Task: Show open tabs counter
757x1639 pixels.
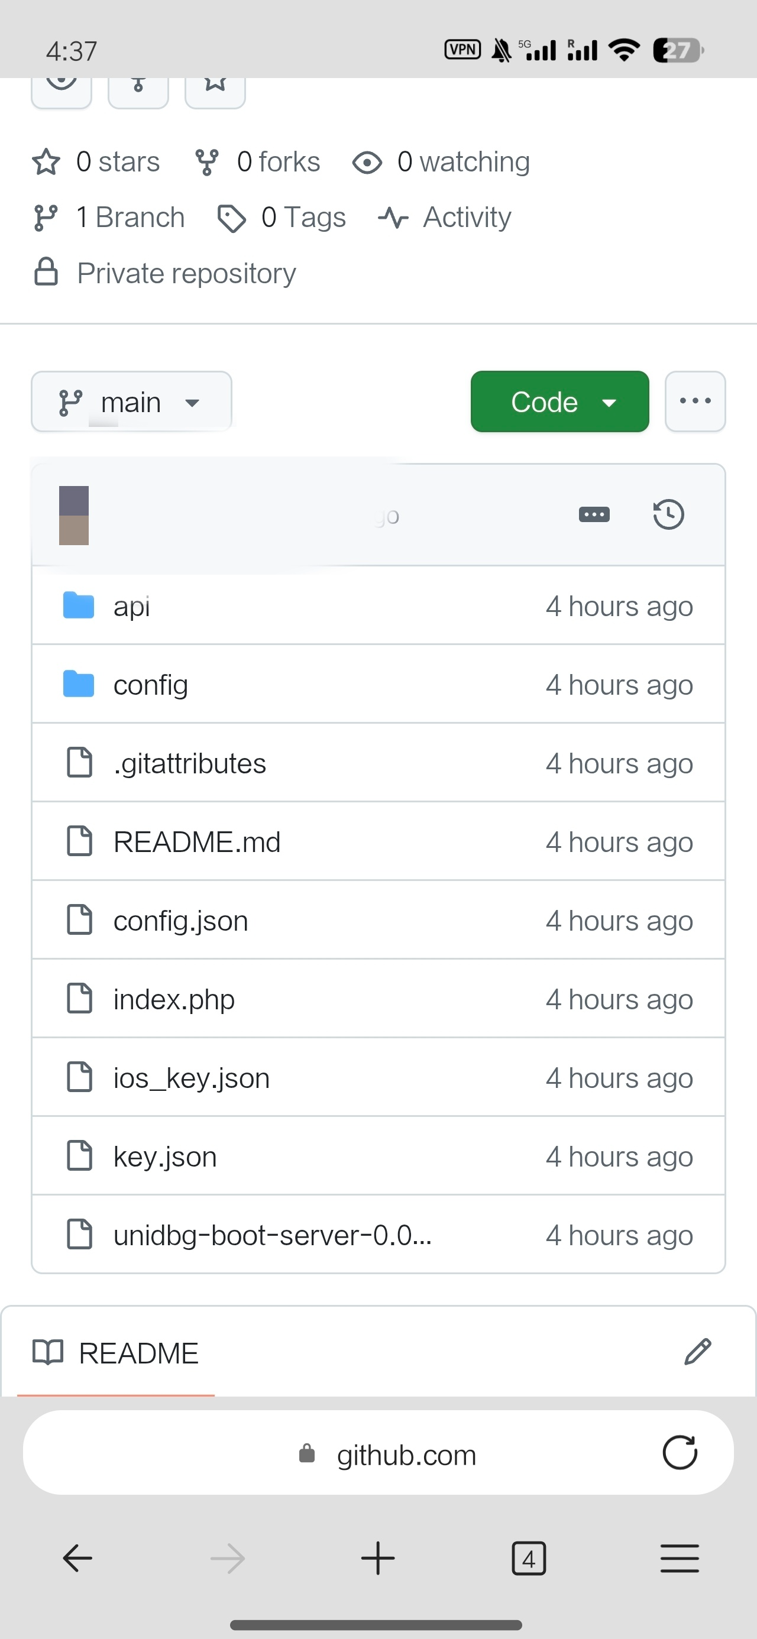Action: point(529,1558)
